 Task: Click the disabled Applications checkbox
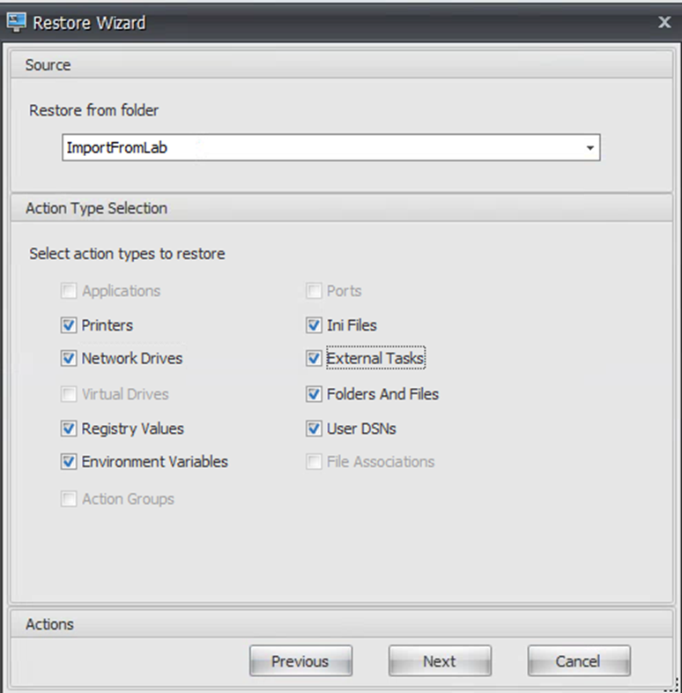pos(69,291)
